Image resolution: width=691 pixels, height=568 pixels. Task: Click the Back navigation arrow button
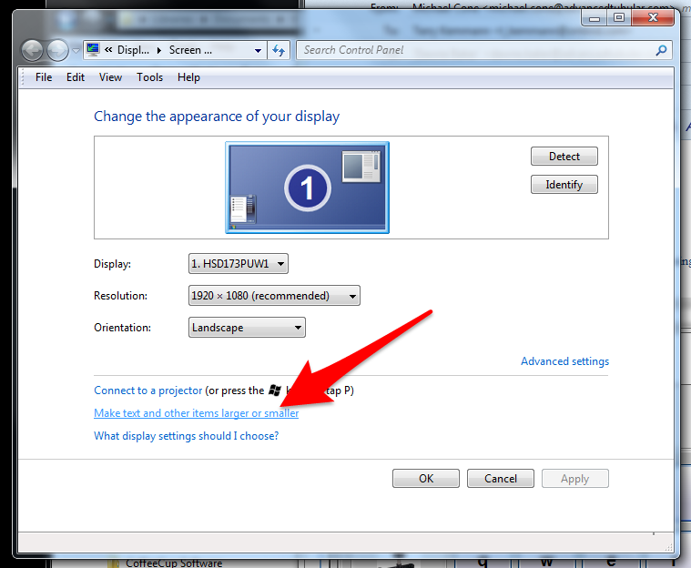point(33,51)
